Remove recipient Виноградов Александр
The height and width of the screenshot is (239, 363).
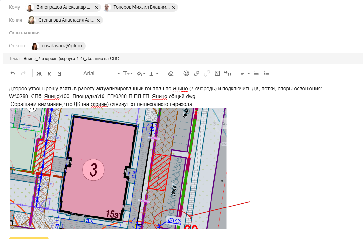[x=96, y=7]
